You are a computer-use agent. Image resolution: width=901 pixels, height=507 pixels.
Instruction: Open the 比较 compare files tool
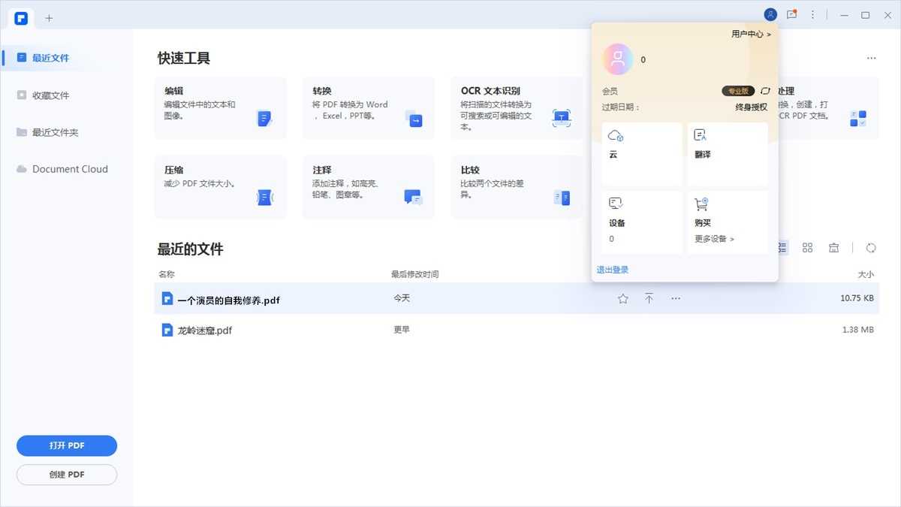click(x=517, y=187)
